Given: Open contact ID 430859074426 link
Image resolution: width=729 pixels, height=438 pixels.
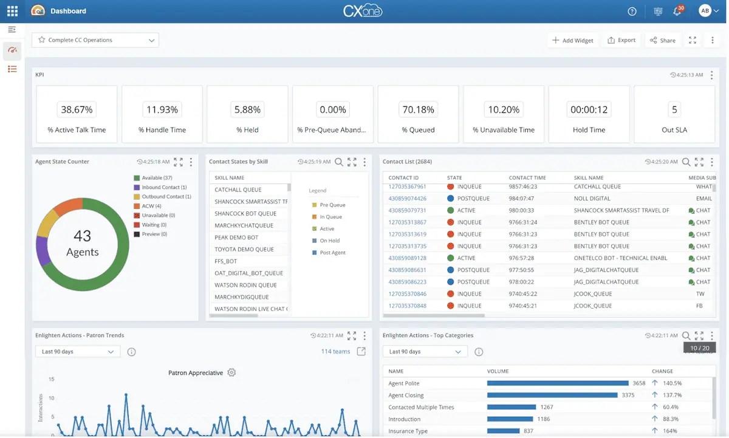Looking at the screenshot, I should click(x=407, y=199).
